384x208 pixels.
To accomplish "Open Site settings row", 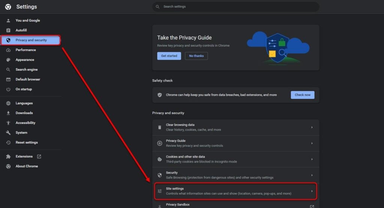I will 236,191.
